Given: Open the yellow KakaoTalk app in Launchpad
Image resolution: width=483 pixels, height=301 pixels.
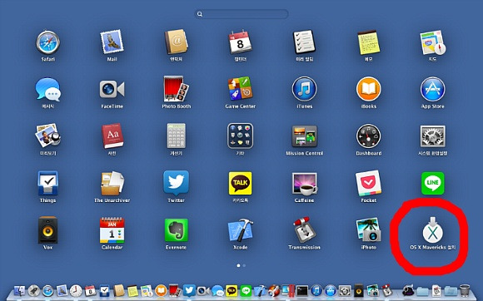Looking at the screenshot, I should [240, 183].
